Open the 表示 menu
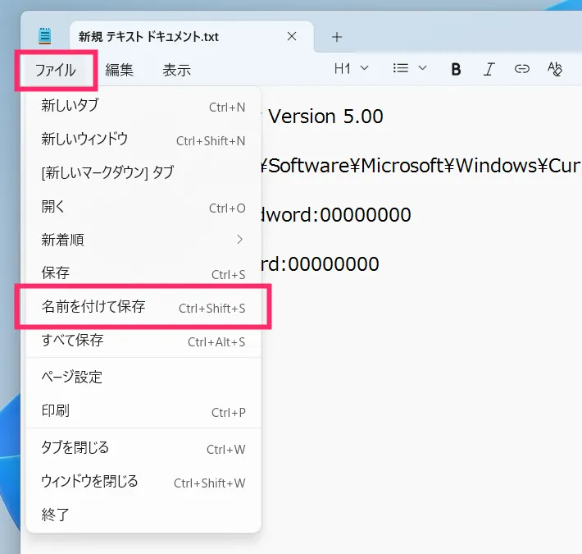582x554 pixels. pos(177,70)
